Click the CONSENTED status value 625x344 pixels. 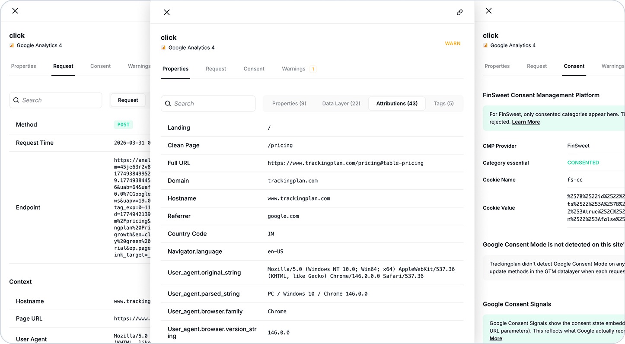[x=583, y=163]
